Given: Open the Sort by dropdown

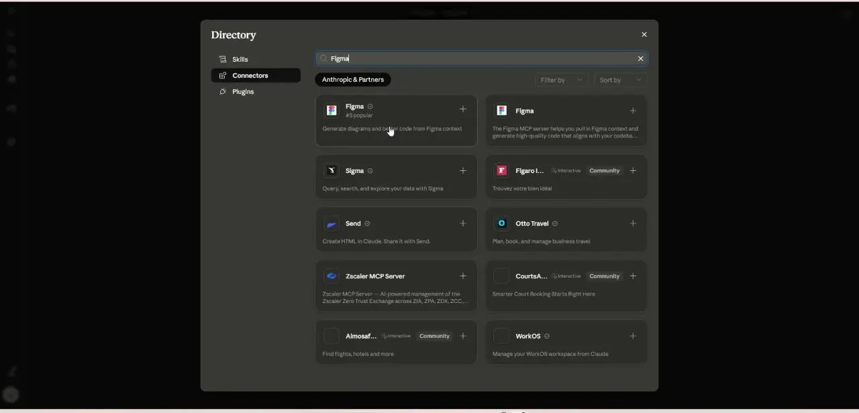Looking at the screenshot, I should pyautogui.click(x=619, y=80).
